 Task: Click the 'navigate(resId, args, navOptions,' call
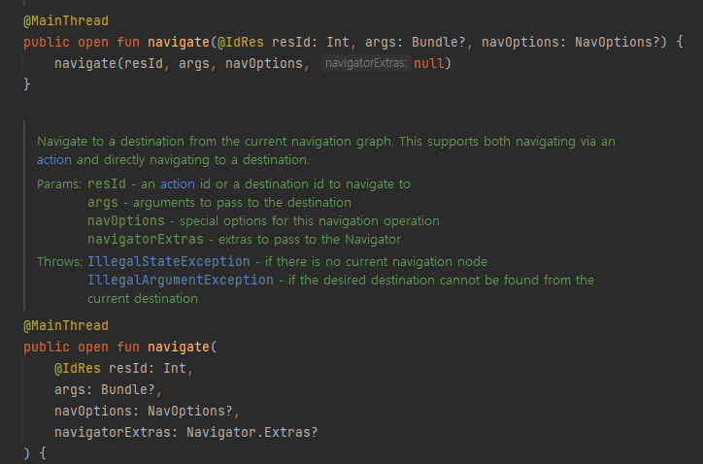[x=182, y=64]
